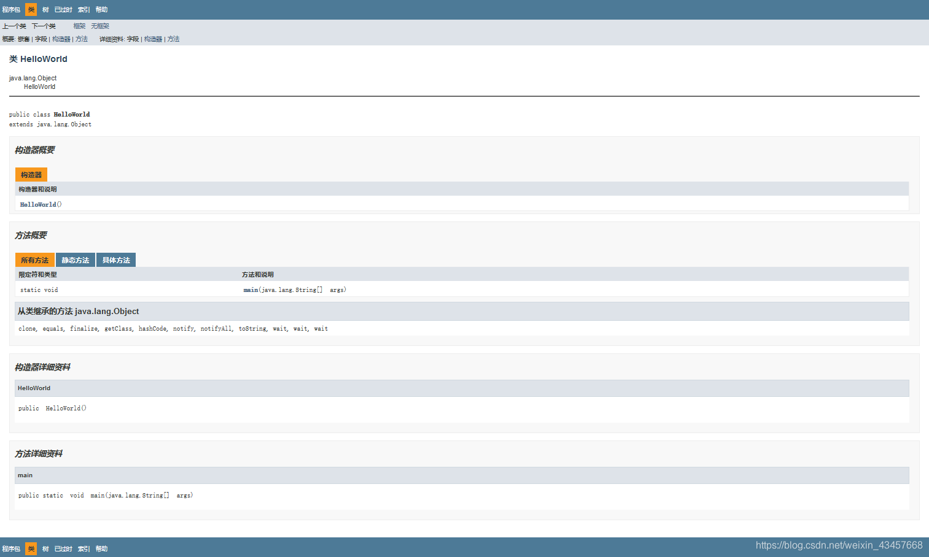Click the inherited method hashCode
The image size is (929, 557).
[152, 329]
